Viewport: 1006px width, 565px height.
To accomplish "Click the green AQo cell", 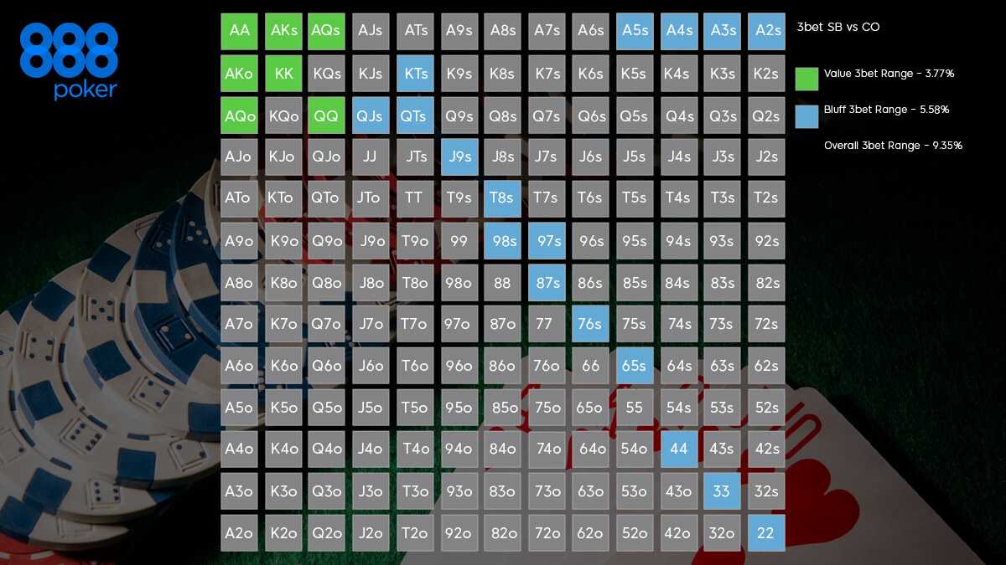I will [239, 116].
